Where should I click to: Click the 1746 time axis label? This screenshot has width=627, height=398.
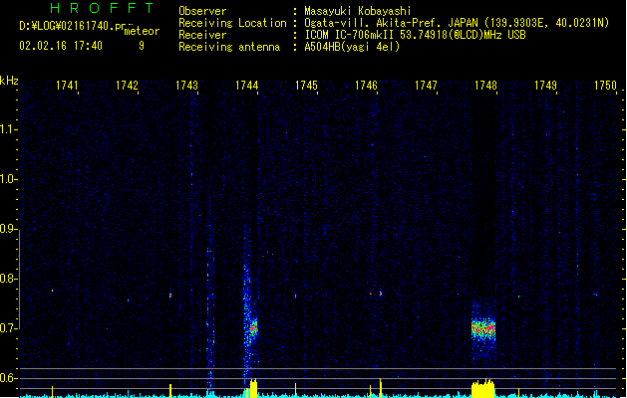click(x=366, y=86)
